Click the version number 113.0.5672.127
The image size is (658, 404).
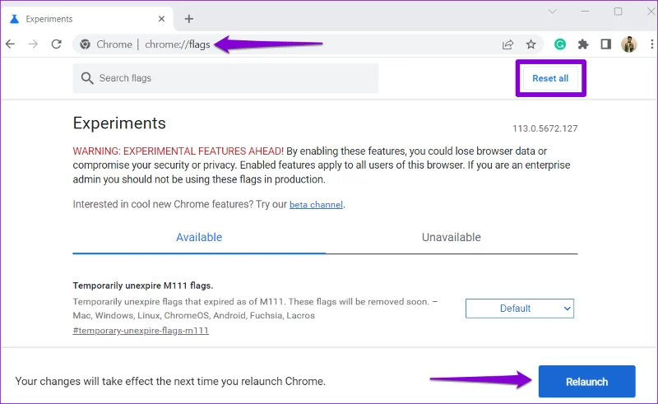[x=544, y=128]
